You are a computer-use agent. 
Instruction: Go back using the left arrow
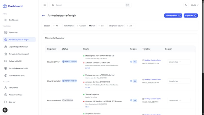pos(43,16)
